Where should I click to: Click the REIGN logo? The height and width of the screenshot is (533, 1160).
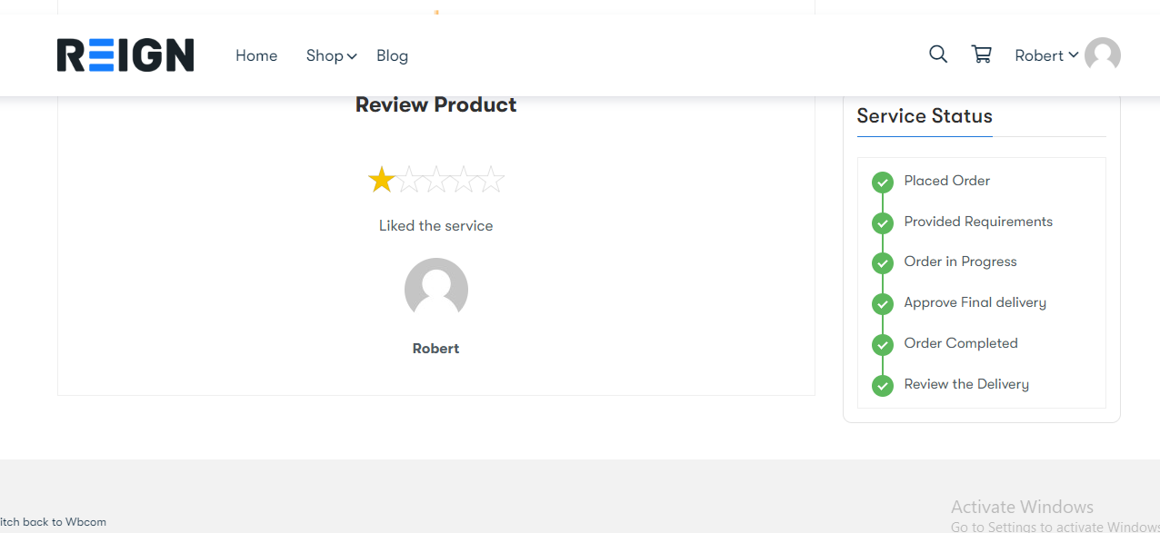pos(125,54)
